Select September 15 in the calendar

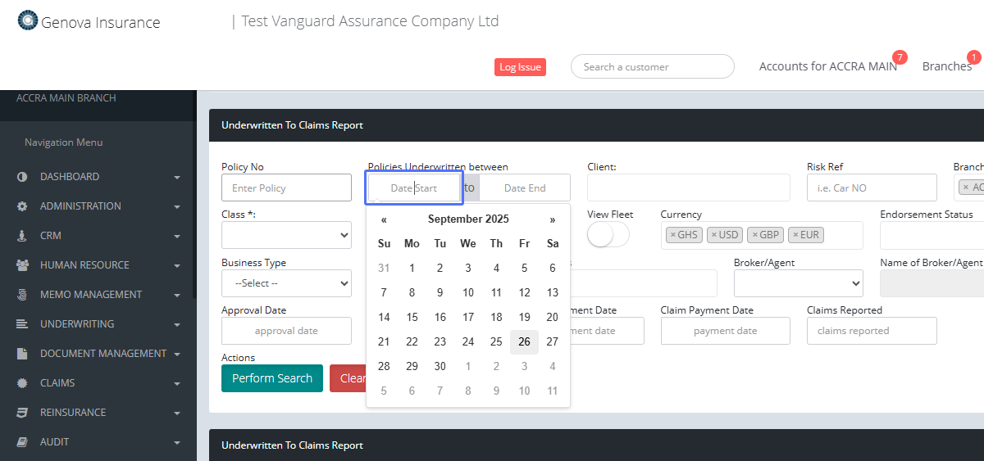tap(412, 318)
